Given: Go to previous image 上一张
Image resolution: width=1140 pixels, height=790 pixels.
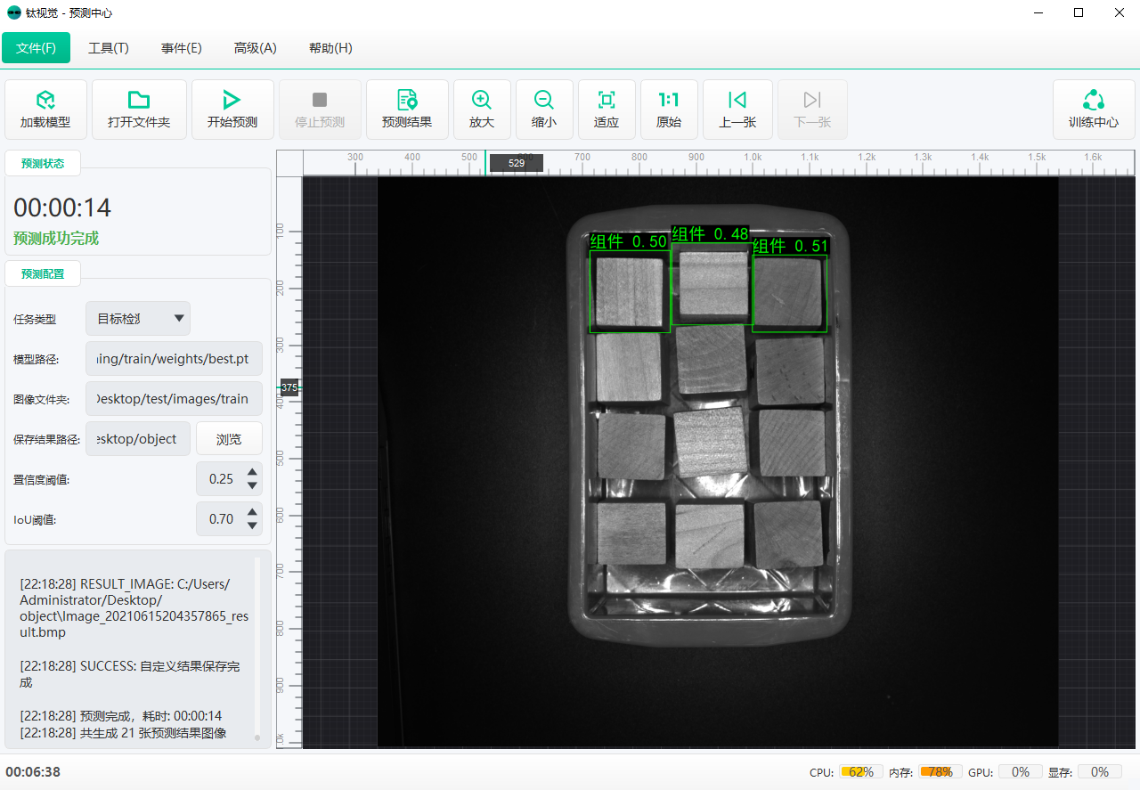Looking at the screenshot, I should tap(737, 110).
